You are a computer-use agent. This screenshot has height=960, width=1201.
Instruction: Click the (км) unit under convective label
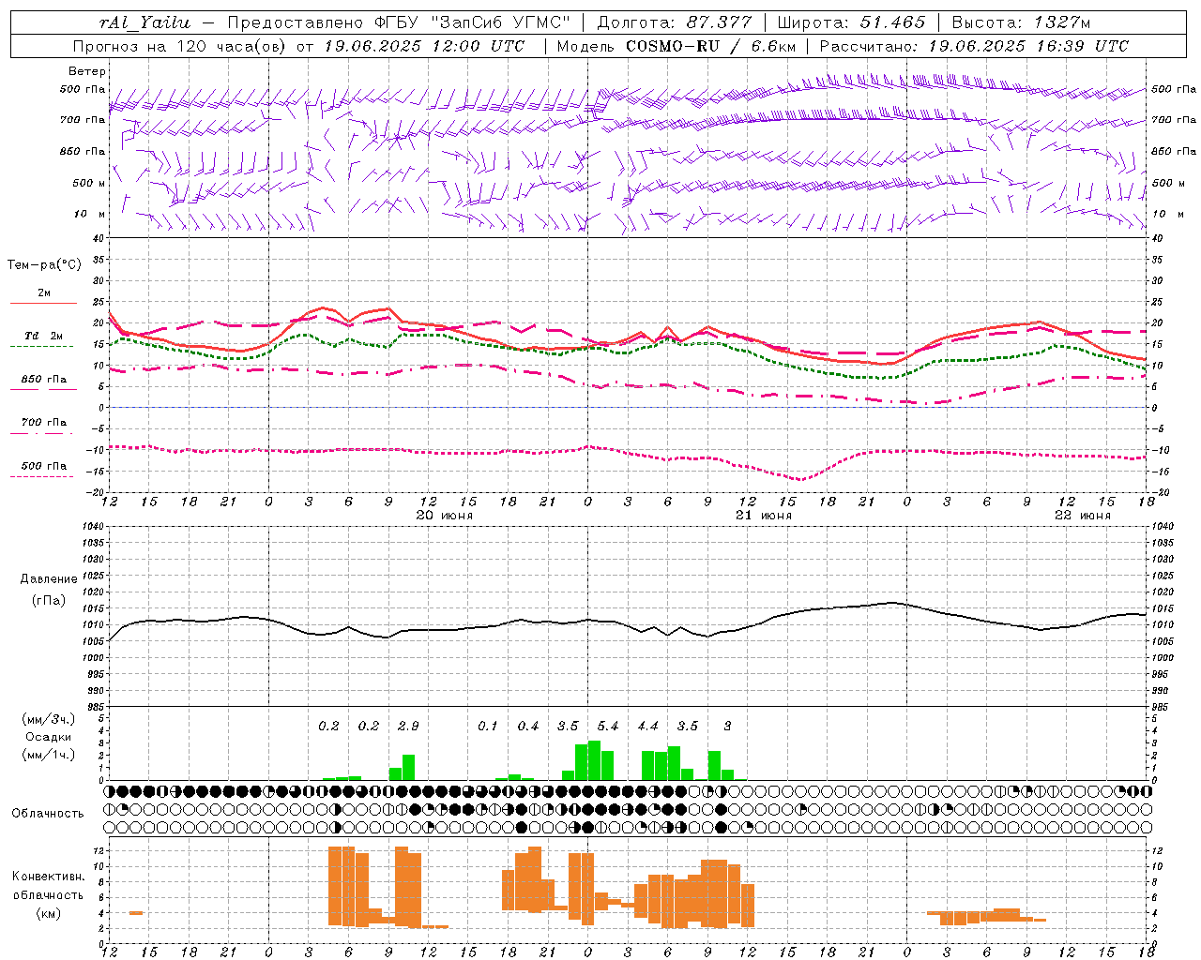click(48, 913)
